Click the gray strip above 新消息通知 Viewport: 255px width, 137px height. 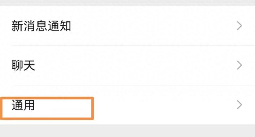point(127,3)
